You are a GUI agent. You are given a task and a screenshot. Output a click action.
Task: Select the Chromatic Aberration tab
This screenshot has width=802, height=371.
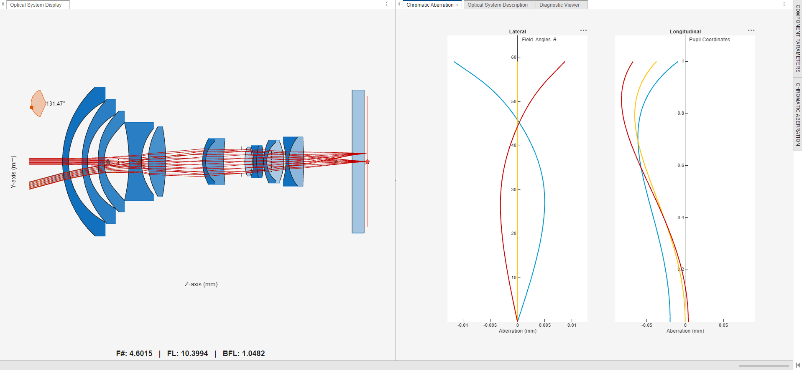pyautogui.click(x=430, y=5)
